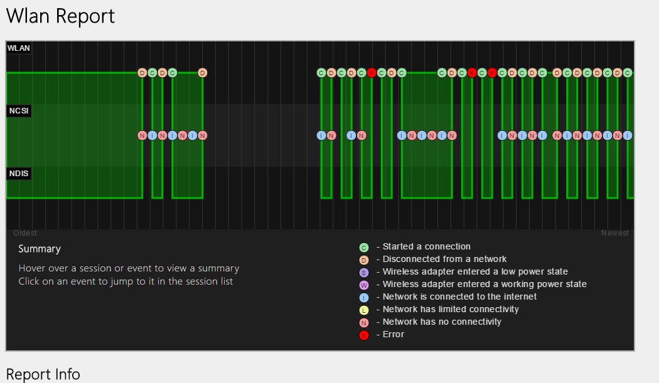Click 'Network has limited connectivity' legend text
The height and width of the screenshot is (383, 659).
click(x=451, y=310)
